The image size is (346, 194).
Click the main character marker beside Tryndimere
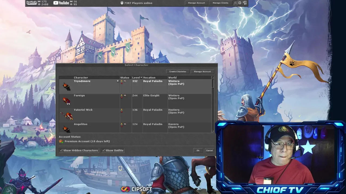pos(118,81)
